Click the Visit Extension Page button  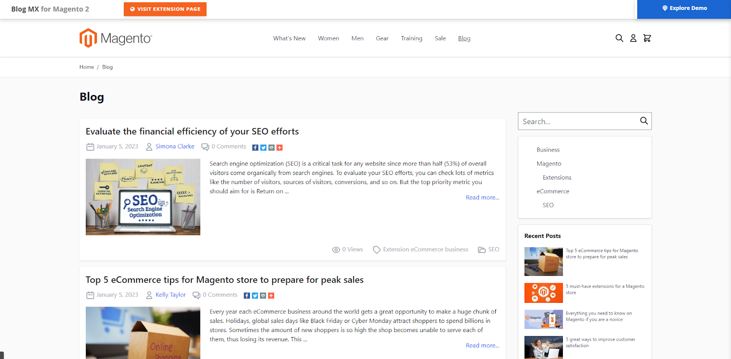coord(165,9)
